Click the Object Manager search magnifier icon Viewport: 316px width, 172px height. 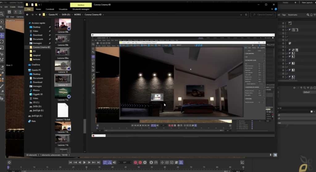pyautogui.click(x=308, y=15)
